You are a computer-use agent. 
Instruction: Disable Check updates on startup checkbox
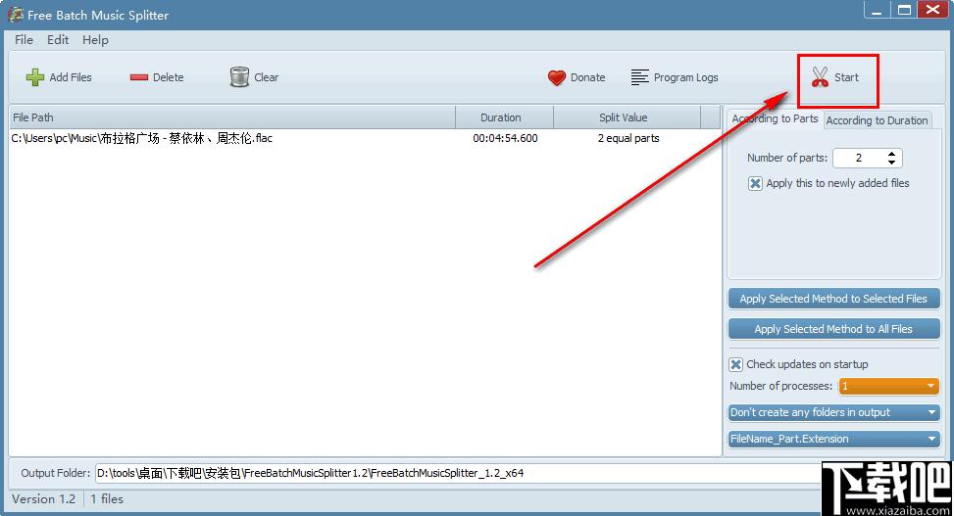pos(736,364)
